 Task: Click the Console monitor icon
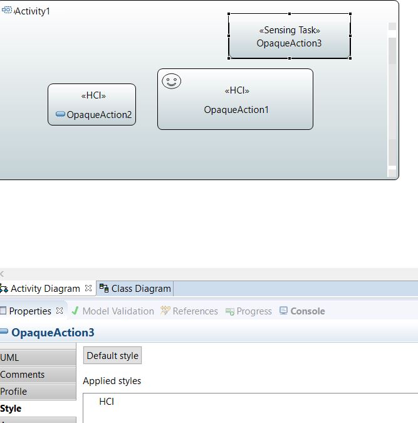(x=284, y=311)
